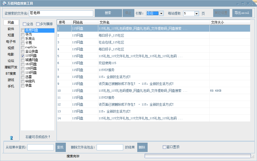Image resolution: width=257 pixels, height=161 pixels.
Task: Open the 每站提取 page count dropdown
Action: (196, 14)
